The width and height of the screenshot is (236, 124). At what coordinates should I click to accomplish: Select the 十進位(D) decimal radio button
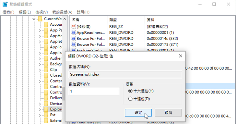tap(130, 99)
